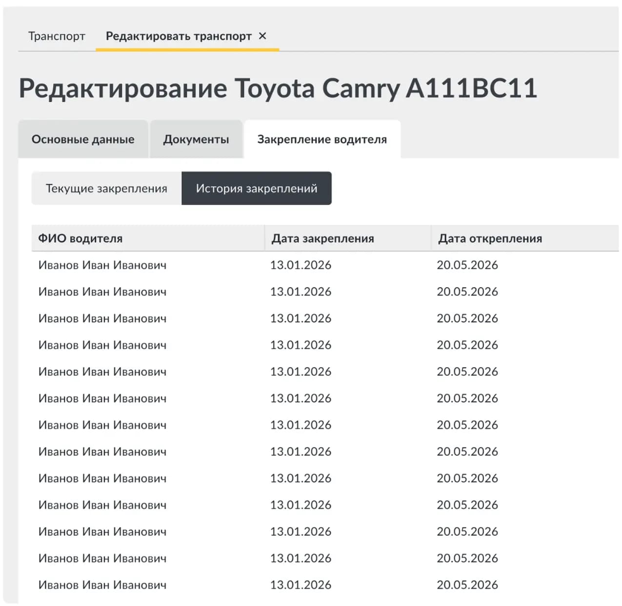Click 20.05.2026 in the last table row
622x606 pixels.
[x=467, y=585]
